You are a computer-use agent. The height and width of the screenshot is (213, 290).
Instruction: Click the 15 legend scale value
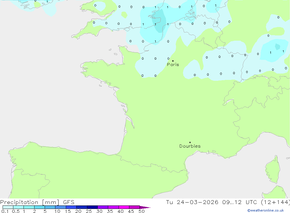coord(68,211)
